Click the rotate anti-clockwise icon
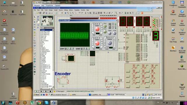This screenshot has width=187, height=105. [38, 20]
